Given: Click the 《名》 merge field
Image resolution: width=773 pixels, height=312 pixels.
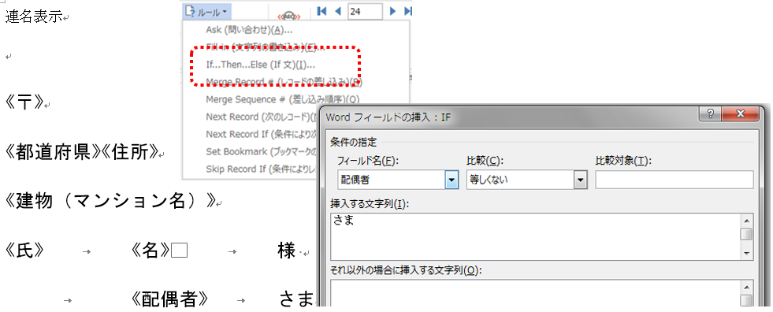Looking at the screenshot, I should coord(151,251).
